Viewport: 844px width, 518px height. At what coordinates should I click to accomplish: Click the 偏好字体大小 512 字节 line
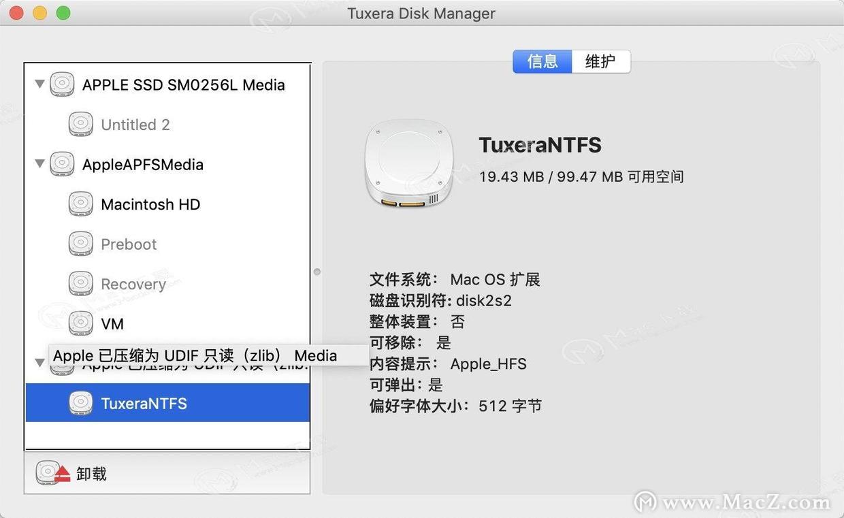[x=455, y=406]
